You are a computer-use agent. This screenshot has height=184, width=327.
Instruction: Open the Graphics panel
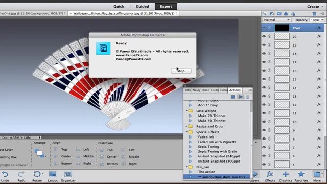coord(286,176)
